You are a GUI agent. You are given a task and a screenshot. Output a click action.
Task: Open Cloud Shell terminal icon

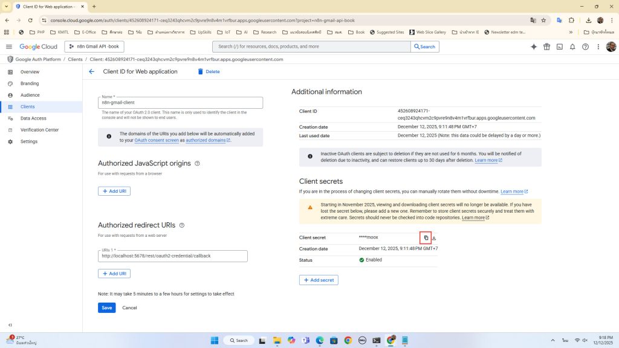tap(560, 47)
